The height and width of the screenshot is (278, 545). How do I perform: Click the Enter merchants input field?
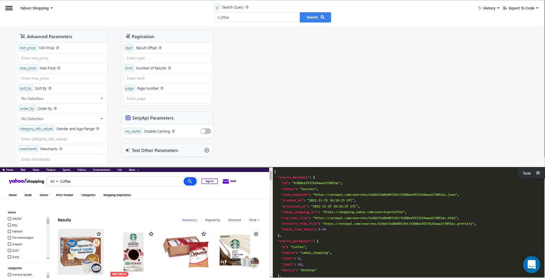click(x=62, y=159)
